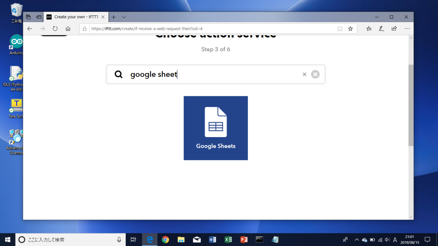Toggle reading view icon in address bar
Image resolution: width=438 pixels, height=246 pixels.
(340, 28)
